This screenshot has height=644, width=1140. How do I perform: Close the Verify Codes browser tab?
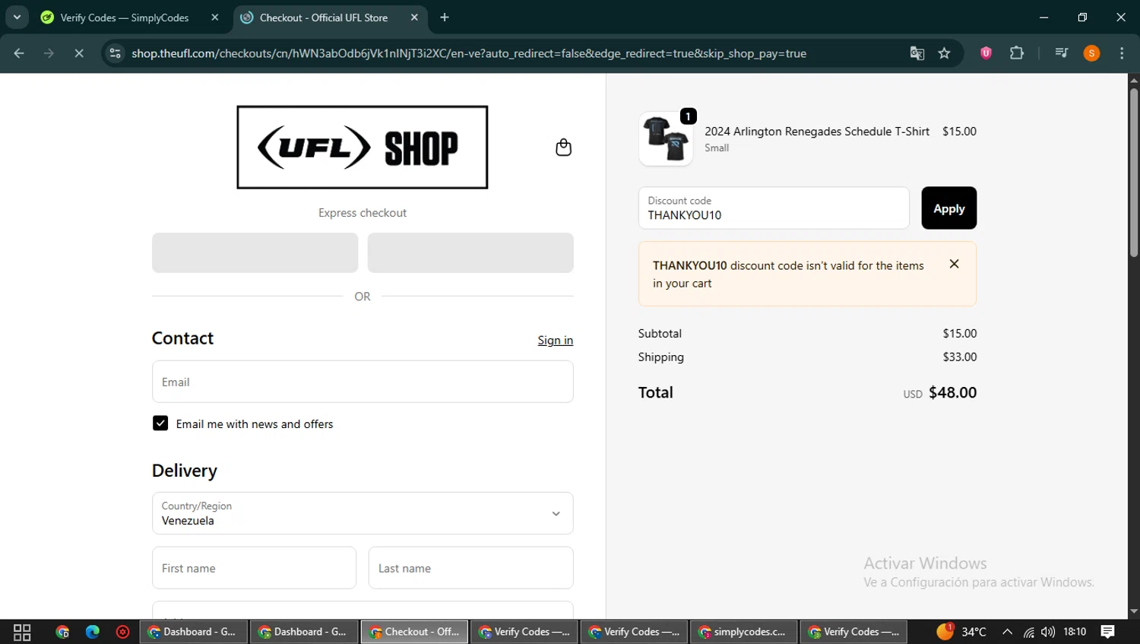pos(215,17)
